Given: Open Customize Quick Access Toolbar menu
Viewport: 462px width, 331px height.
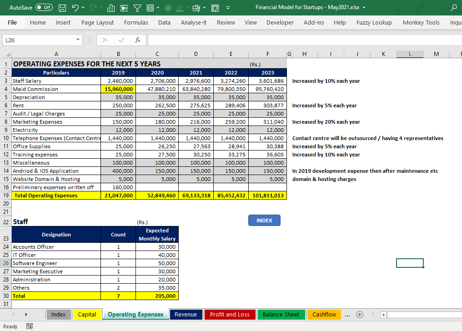Looking at the screenshot, I should click(228, 8).
